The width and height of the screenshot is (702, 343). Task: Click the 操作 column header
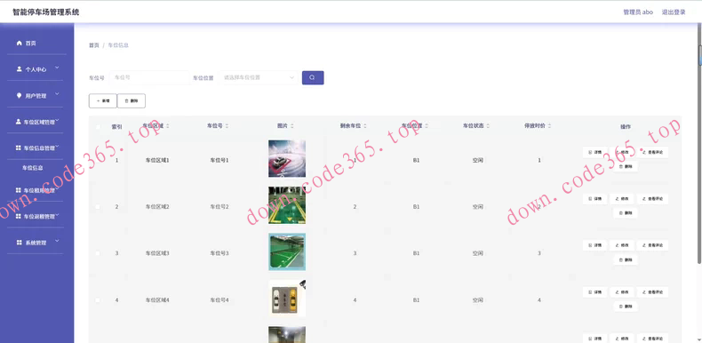pos(626,127)
